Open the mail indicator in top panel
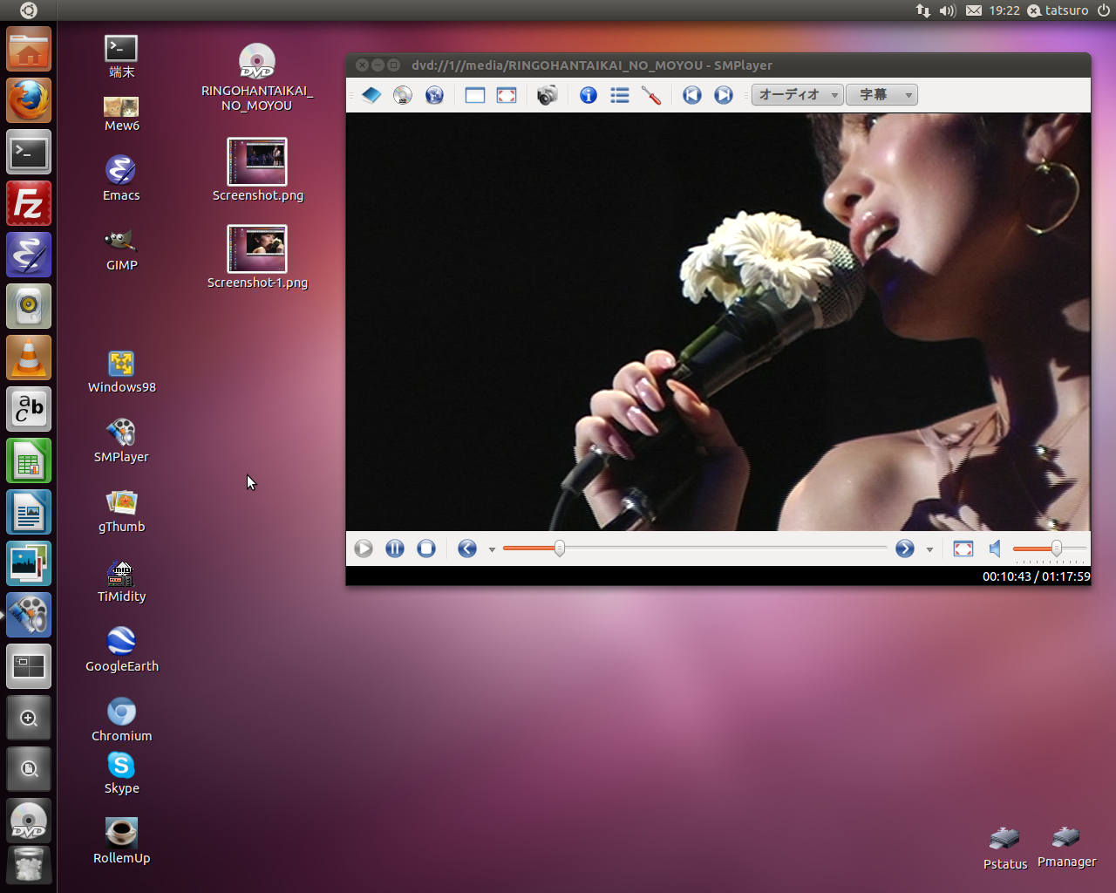This screenshot has height=893, width=1116. [x=974, y=10]
